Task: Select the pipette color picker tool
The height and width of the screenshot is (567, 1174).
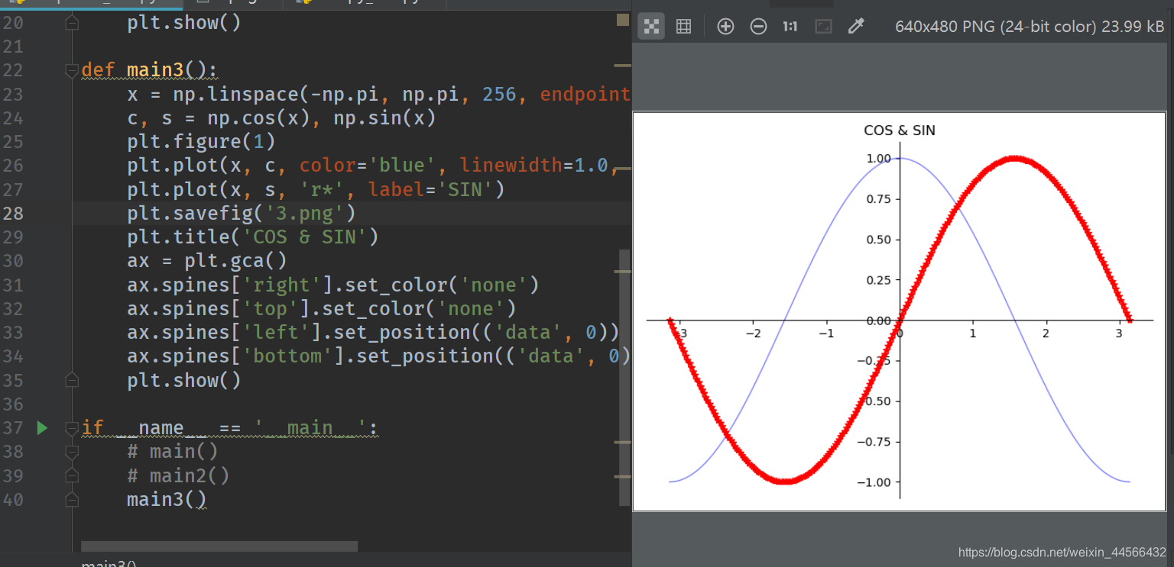Action: (856, 25)
